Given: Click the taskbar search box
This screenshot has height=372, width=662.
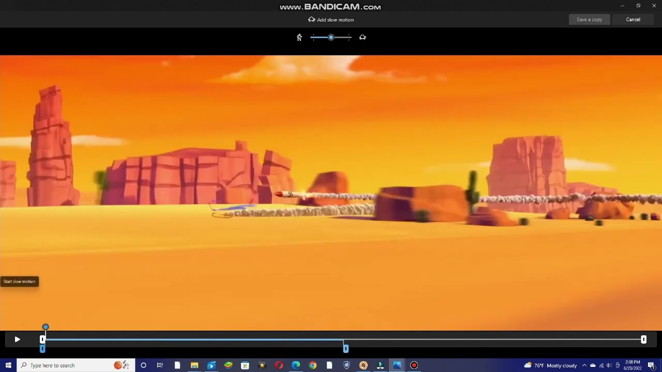Looking at the screenshot, I should coord(76,365).
